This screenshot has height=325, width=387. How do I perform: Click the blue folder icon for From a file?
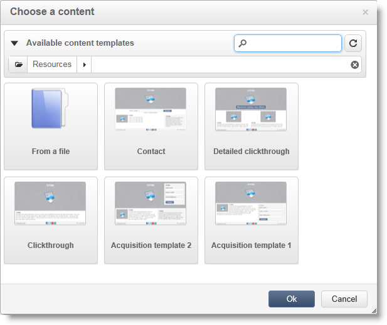click(x=50, y=108)
